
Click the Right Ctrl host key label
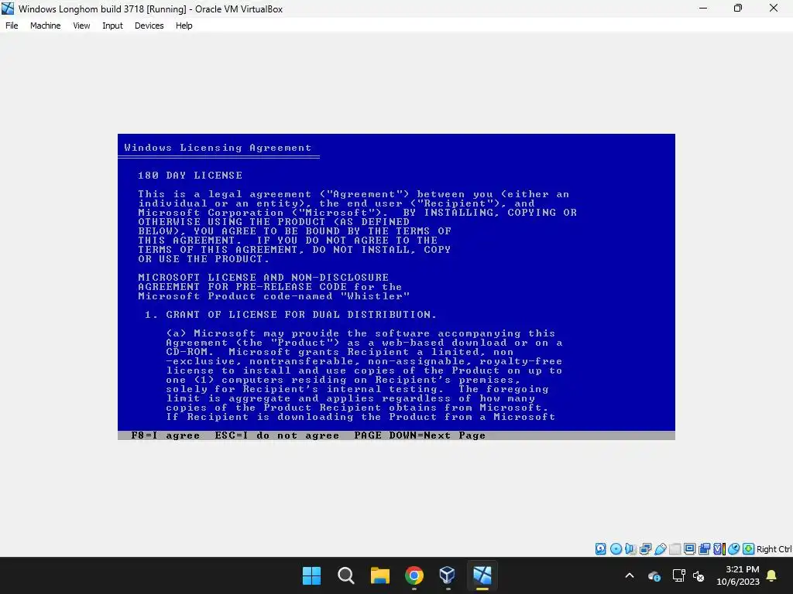(774, 549)
